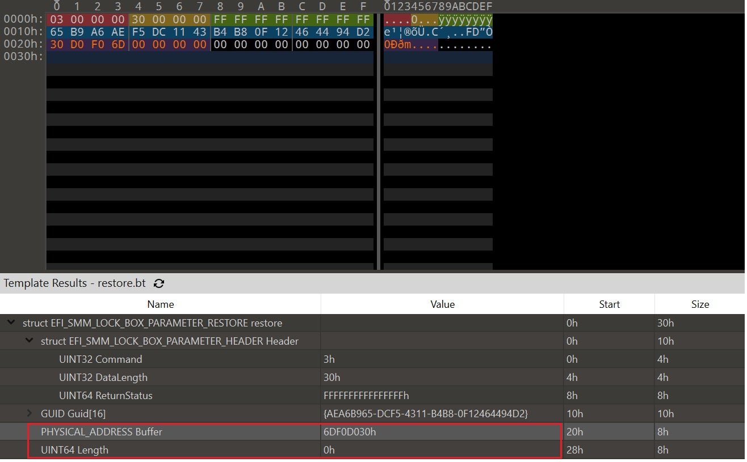
Task: Click first byte 30 in row 0020h
Action: click(x=56, y=44)
